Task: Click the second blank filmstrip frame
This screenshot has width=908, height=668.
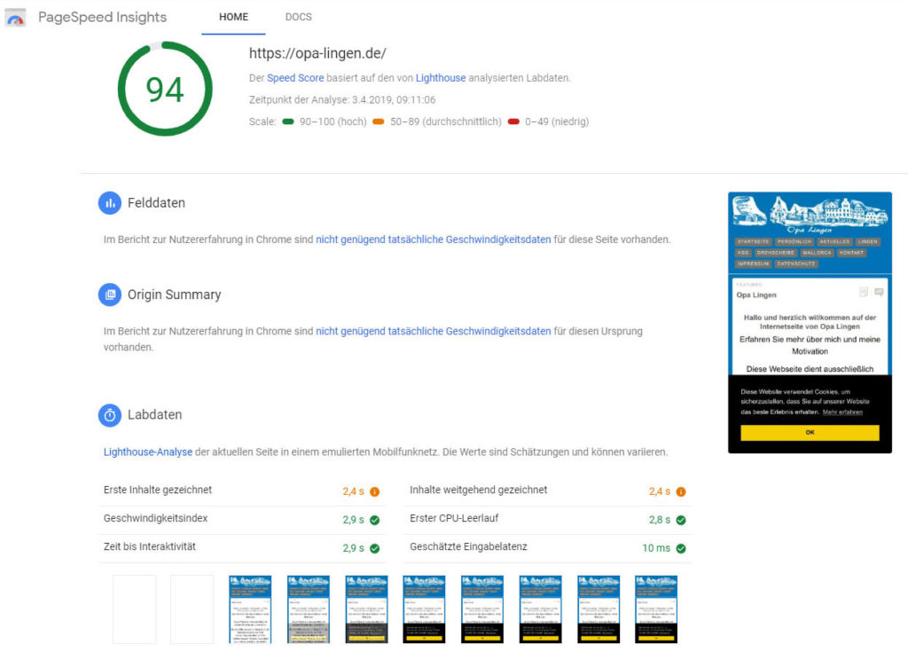Action: pos(192,609)
